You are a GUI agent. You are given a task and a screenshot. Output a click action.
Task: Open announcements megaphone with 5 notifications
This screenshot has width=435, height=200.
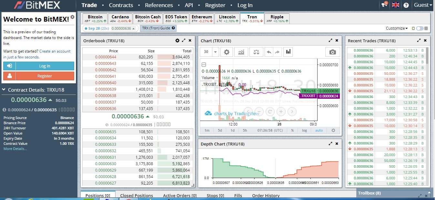point(385,5)
